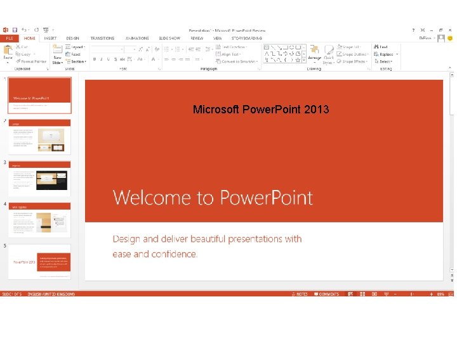Screen dimensions: 457x342
Task: Open the font color picker
Action: (x=154, y=60)
